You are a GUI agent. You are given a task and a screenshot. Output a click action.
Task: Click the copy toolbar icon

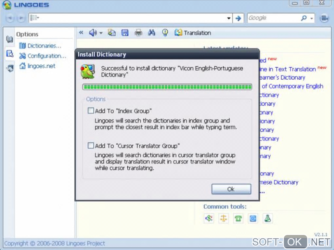click(112, 33)
